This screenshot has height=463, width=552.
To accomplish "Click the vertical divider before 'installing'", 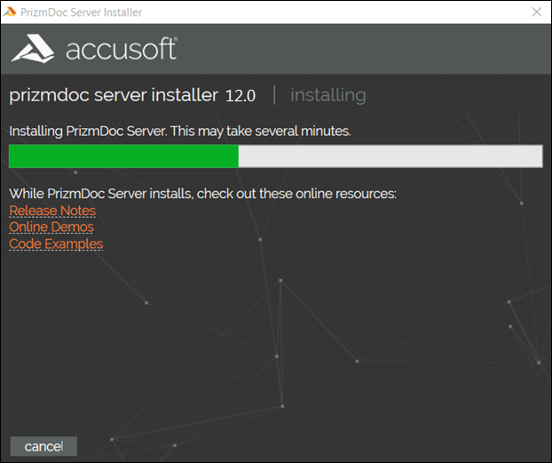I will pos(274,95).
